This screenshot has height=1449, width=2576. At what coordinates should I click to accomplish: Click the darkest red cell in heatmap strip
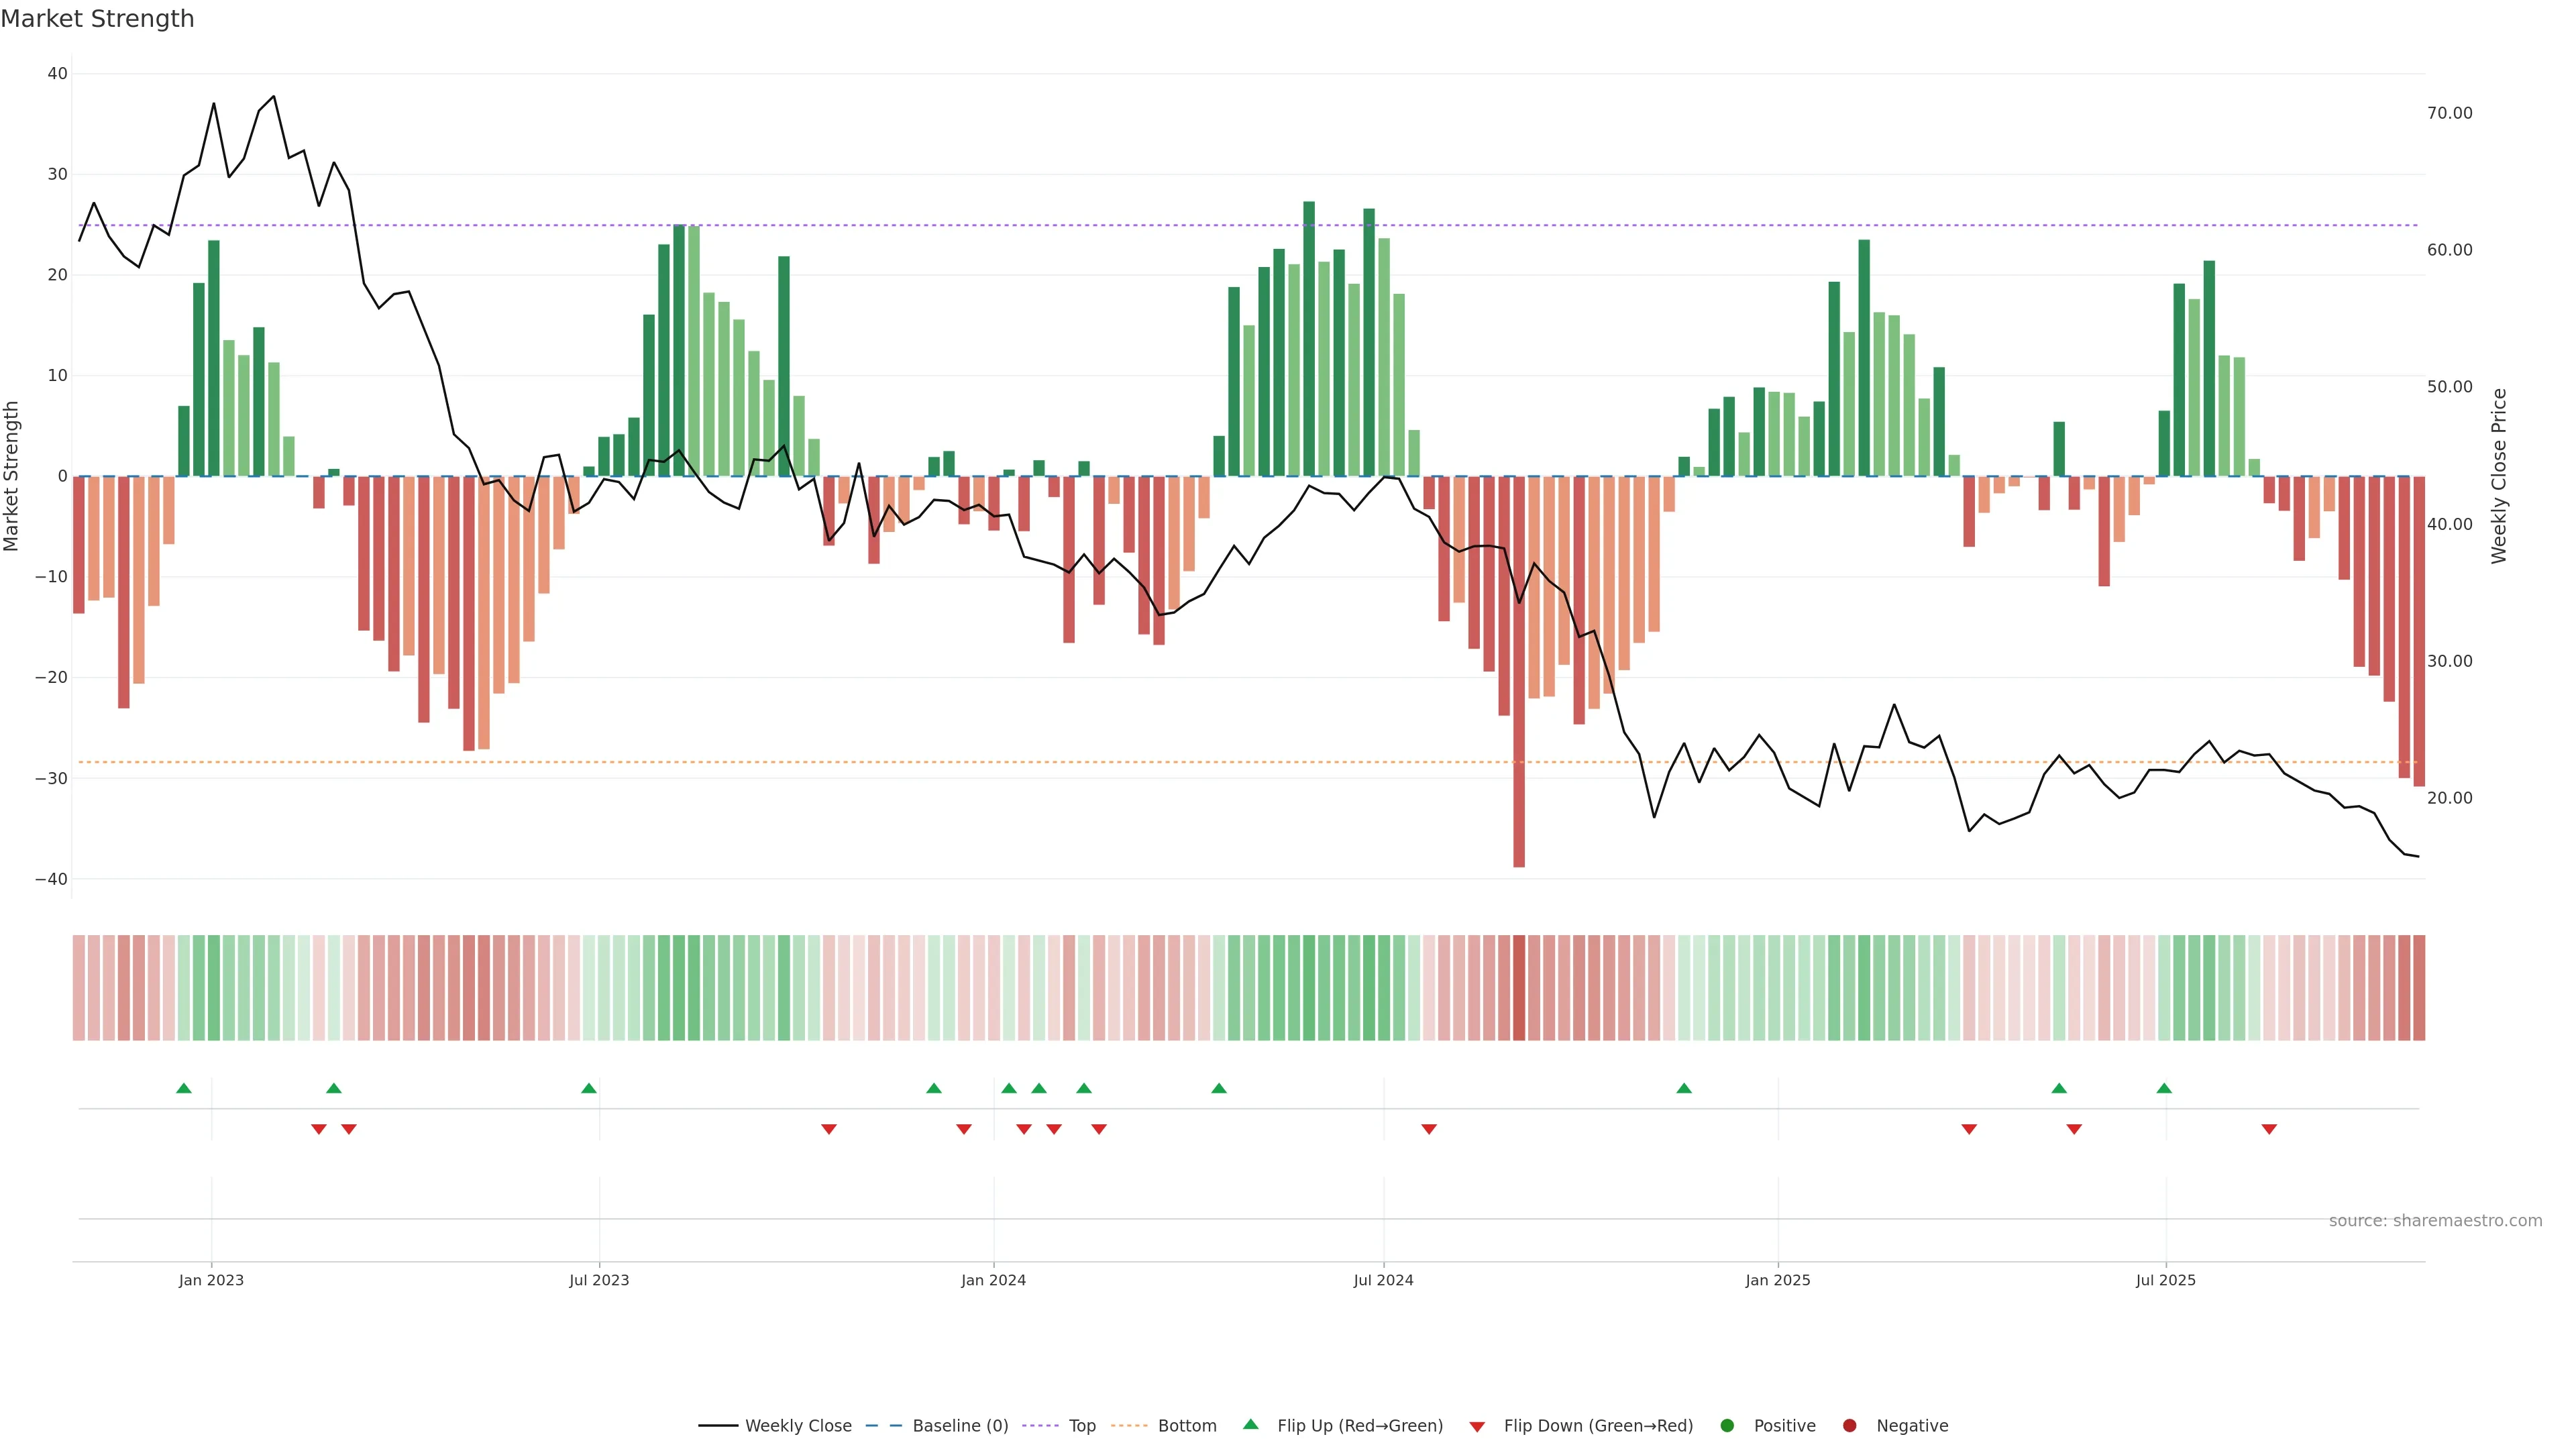coord(1519,987)
